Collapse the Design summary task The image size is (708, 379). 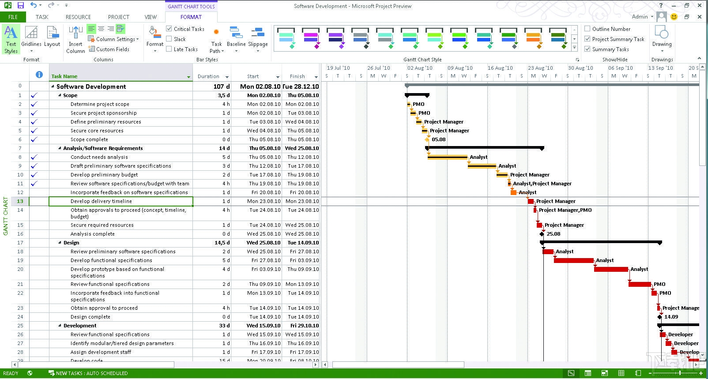(60, 243)
